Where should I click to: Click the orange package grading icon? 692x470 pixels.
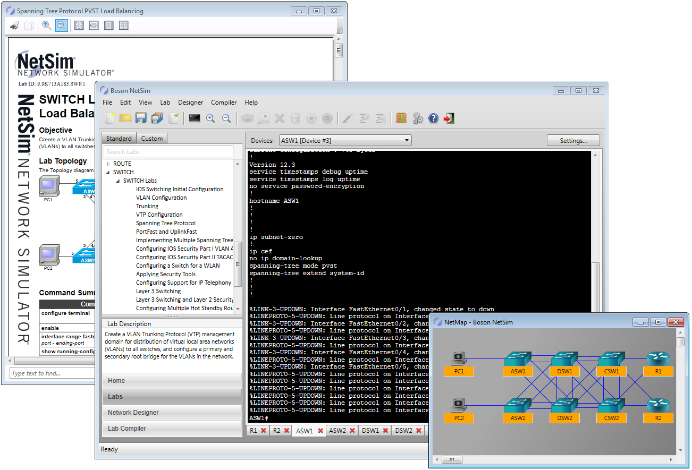pyautogui.click(x=401, y=118)
